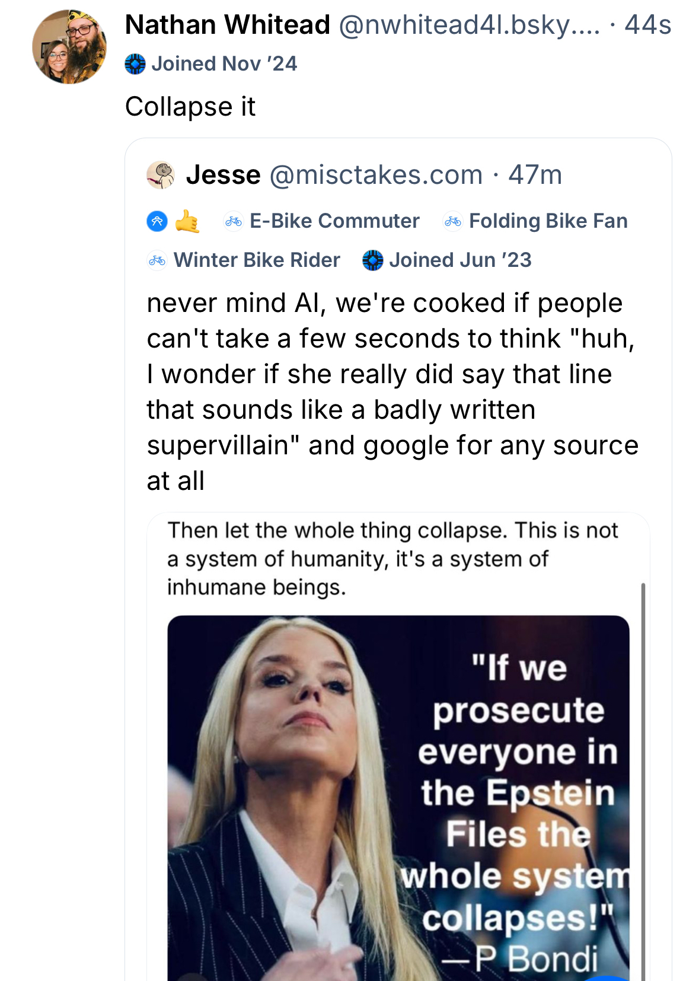Click the Folding Bike Fan bicycle icon

point(453,221)
